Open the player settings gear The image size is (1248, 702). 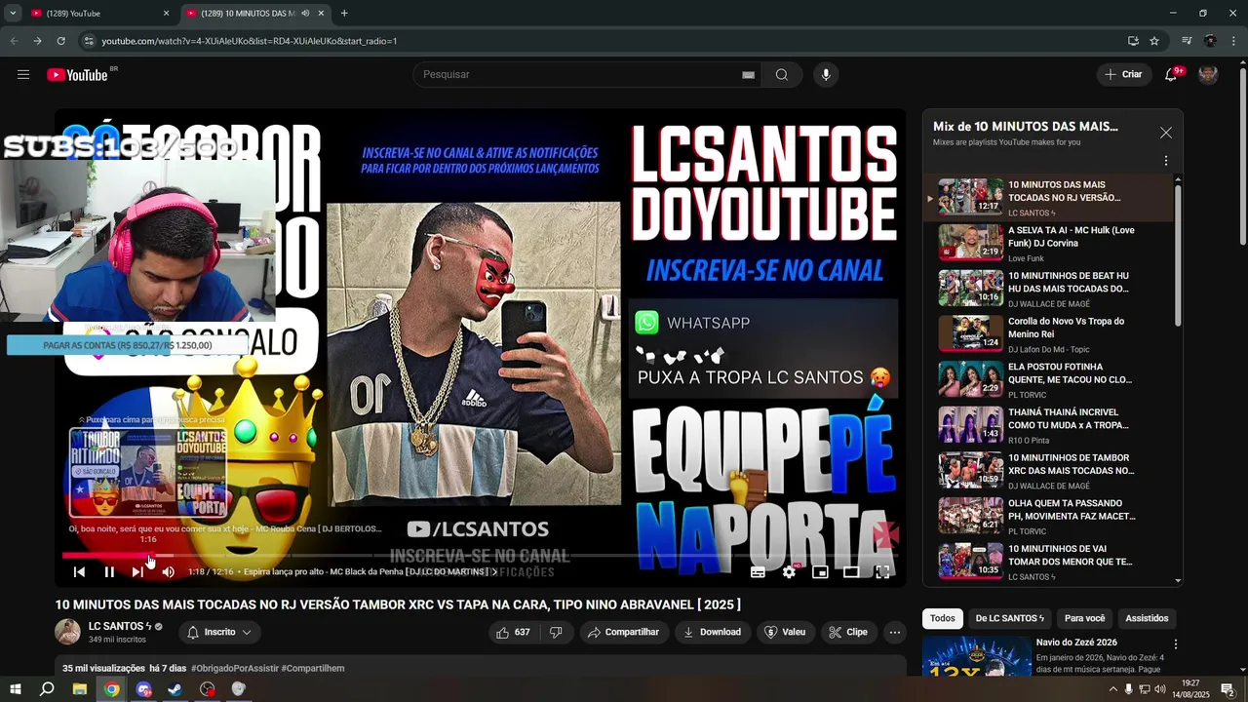tap(789, 572)
